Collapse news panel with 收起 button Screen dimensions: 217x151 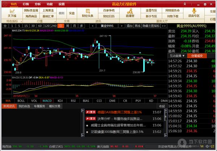(x=162, y=106)
